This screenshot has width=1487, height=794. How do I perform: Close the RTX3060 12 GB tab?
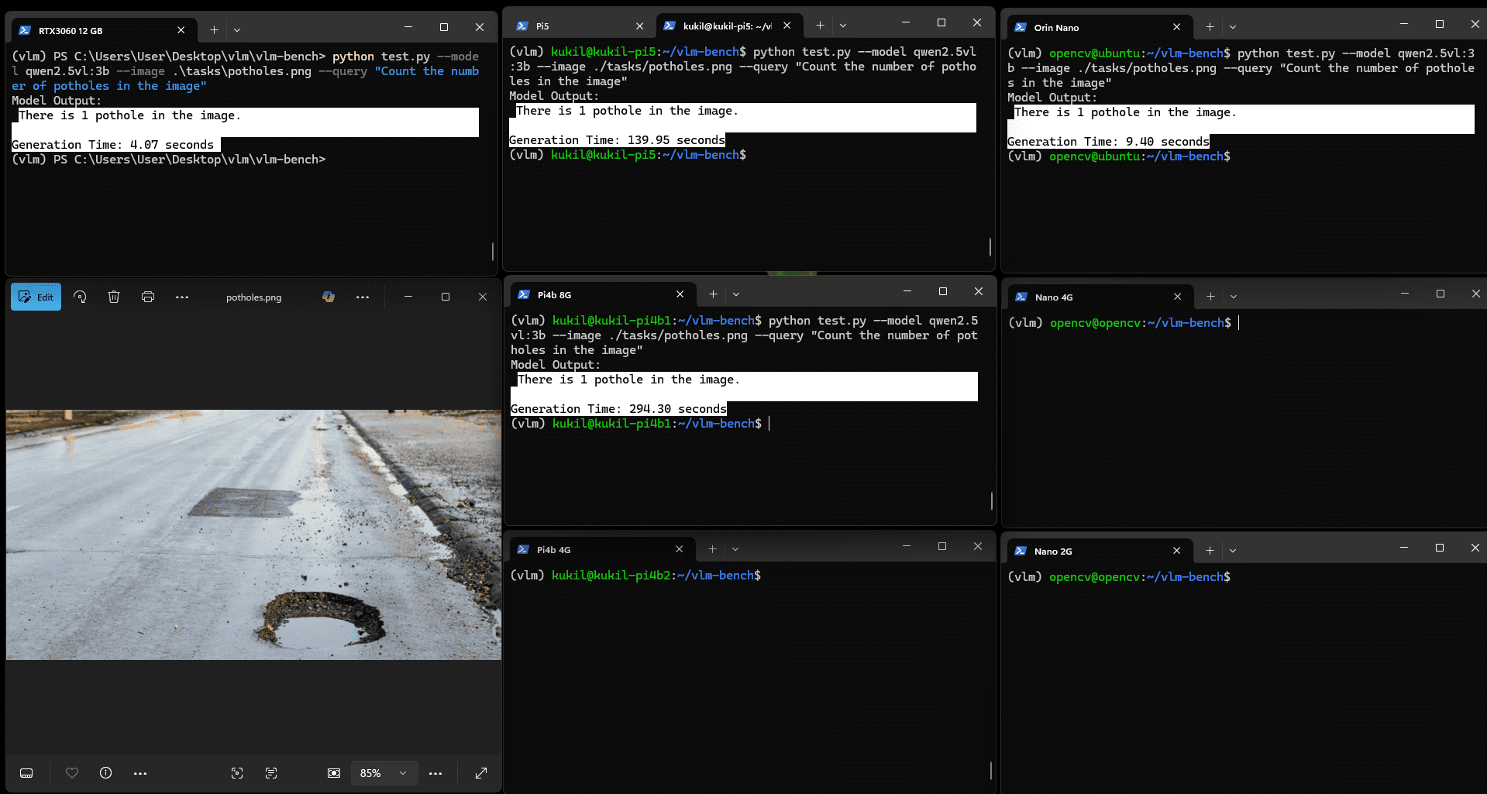pos(181,29)
